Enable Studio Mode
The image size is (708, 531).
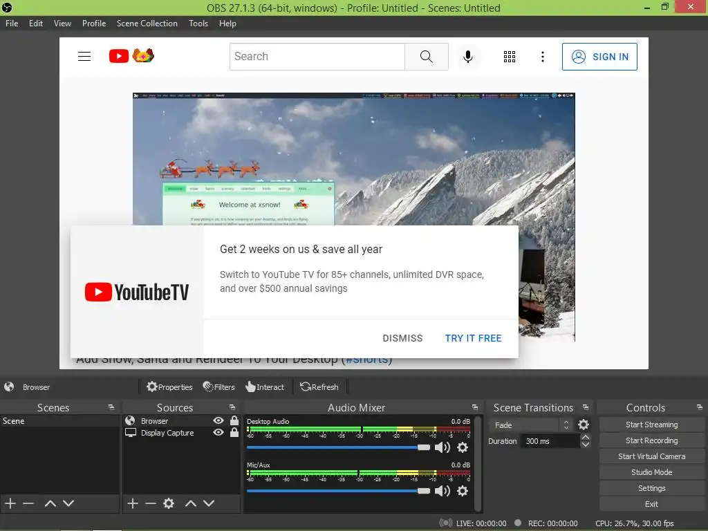[651, 472]
